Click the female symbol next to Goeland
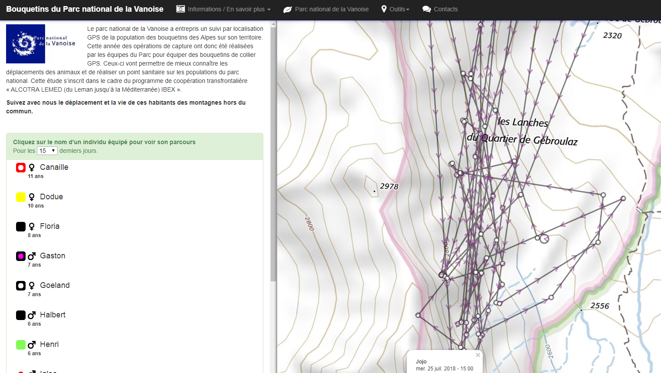661x373 pixels. click(x=32, y=286)
